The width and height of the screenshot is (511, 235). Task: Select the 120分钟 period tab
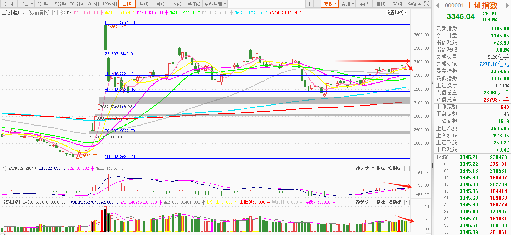(110, 4)
